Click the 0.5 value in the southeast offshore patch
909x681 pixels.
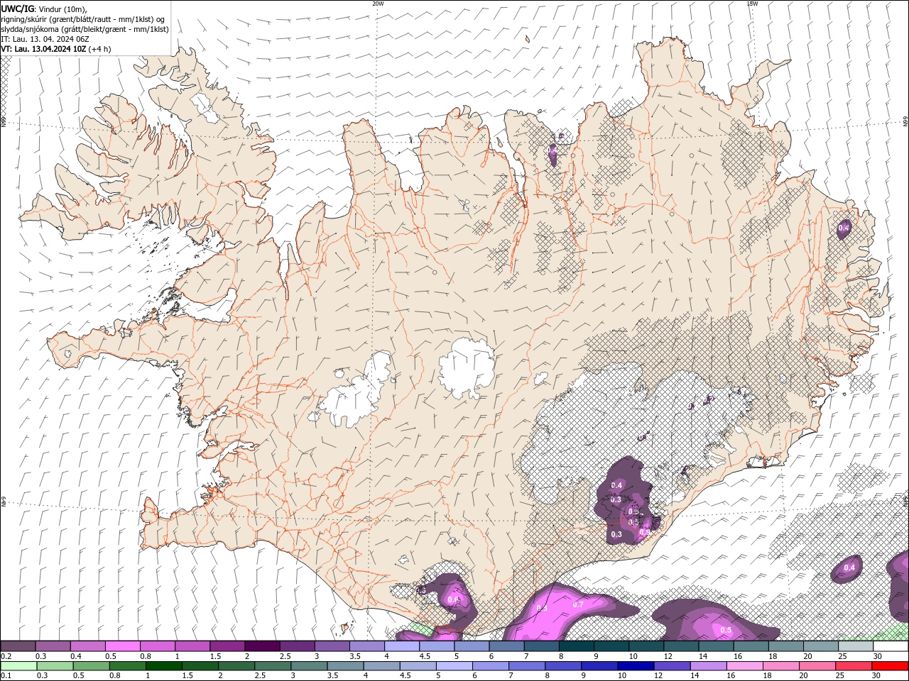(x=726, y=630)
